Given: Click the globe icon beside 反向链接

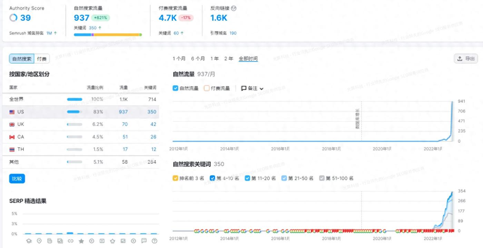Looking at the screenshot, I should click(234, 8).
